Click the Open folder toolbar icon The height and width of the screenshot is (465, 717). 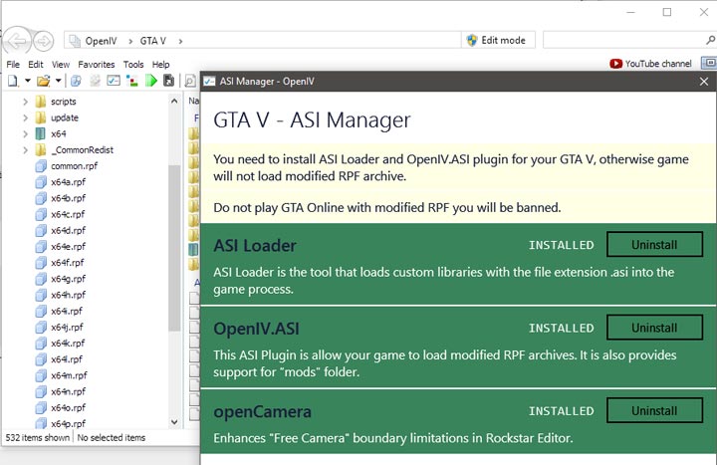(43, 81)
